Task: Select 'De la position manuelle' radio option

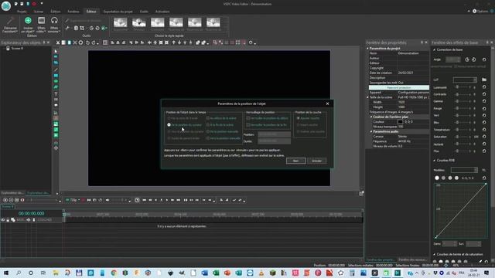Action: 208,131
